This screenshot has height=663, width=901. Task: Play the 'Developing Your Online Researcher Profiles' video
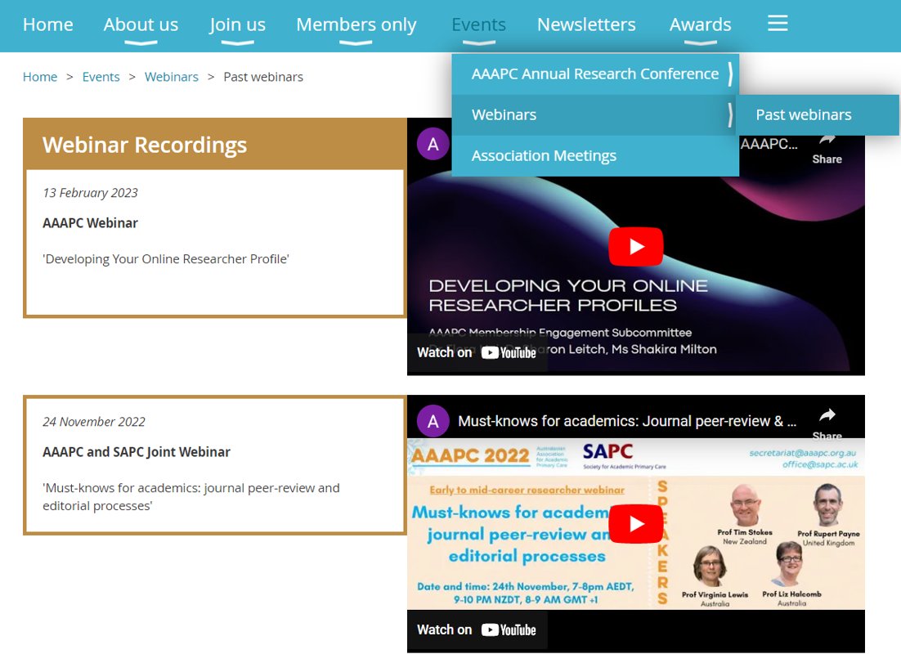click(x=636, y=246)
